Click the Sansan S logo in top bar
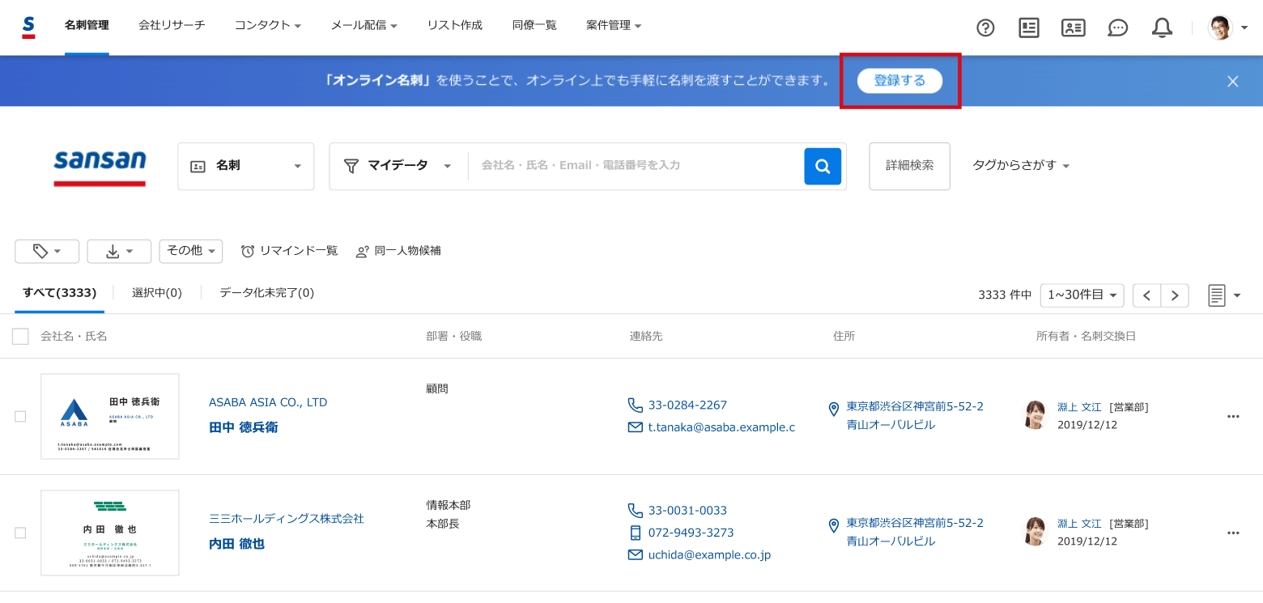Image resolution: width=1263 pixels, height=603 pixels. coord(28,27)
